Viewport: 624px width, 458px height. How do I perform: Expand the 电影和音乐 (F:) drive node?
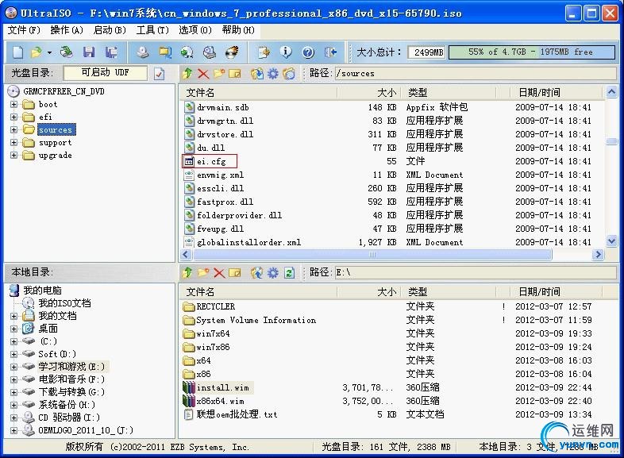[x=14, y=379]
